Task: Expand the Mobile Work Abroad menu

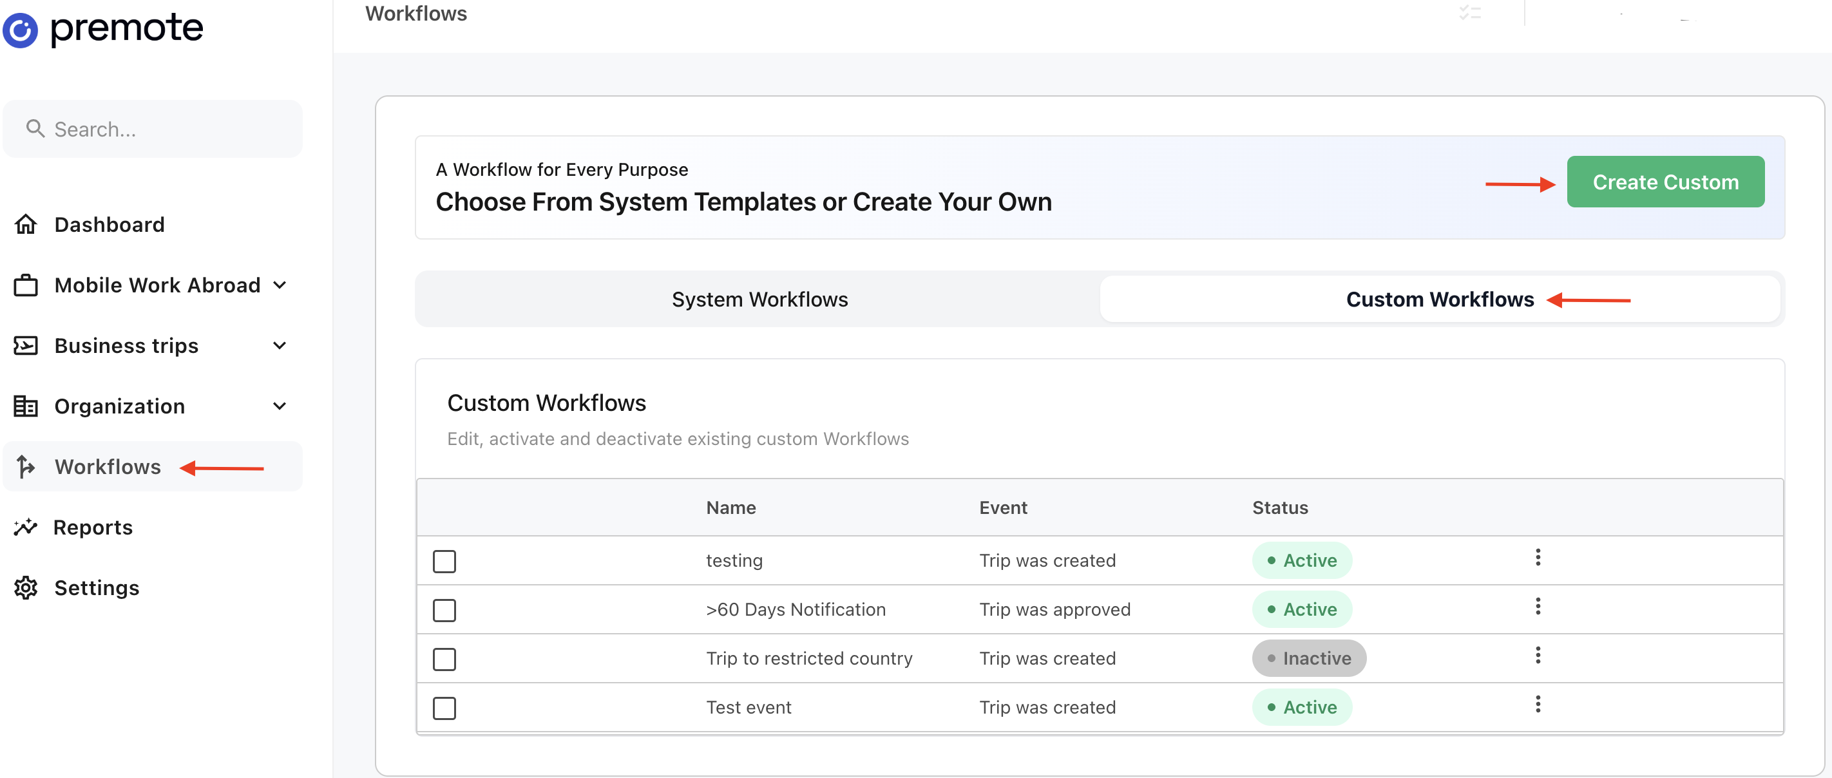Action: 280,285
